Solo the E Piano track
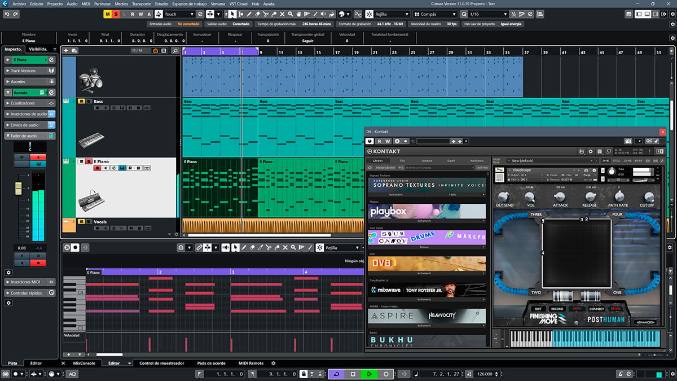This screenshot has height=381, width=677. (x=88, y=161)
